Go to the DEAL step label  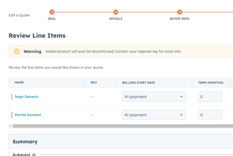click(x=52, y=19)
